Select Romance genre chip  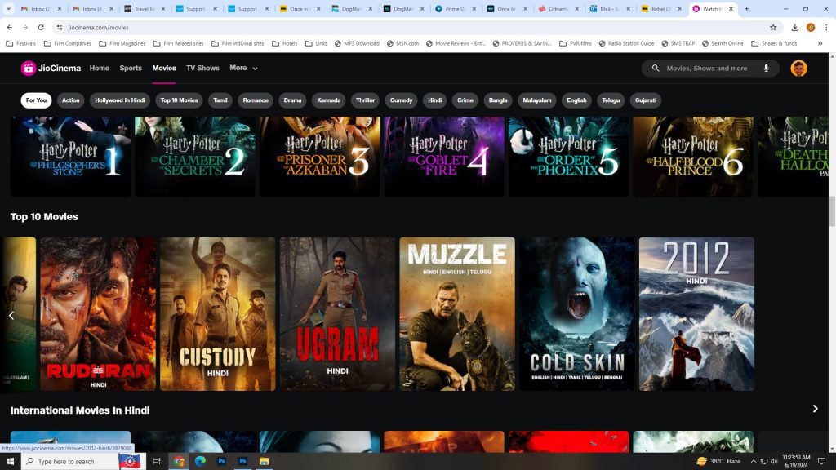click(x=256, y=100)
